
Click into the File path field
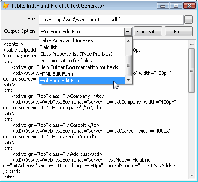(111, 20)
